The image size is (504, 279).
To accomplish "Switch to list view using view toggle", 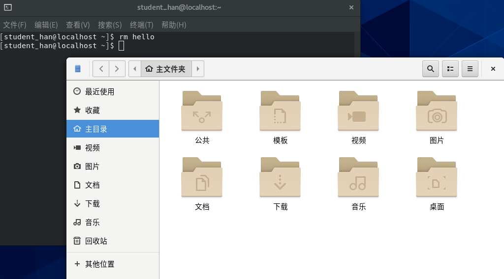I will coord(450,69).
